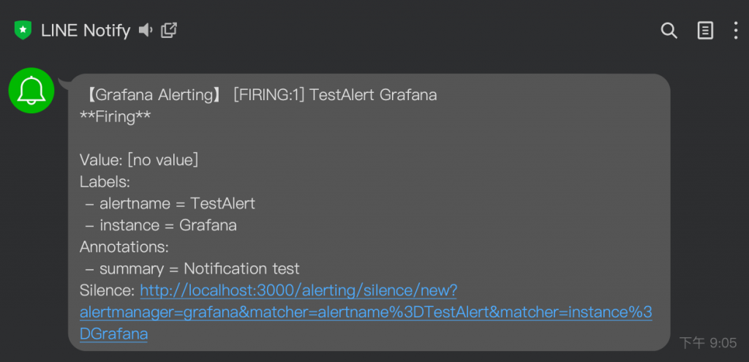Screen dimensions: 749x362
Task: Click the 'Labels:' text in message
Action: pos(105,182)
